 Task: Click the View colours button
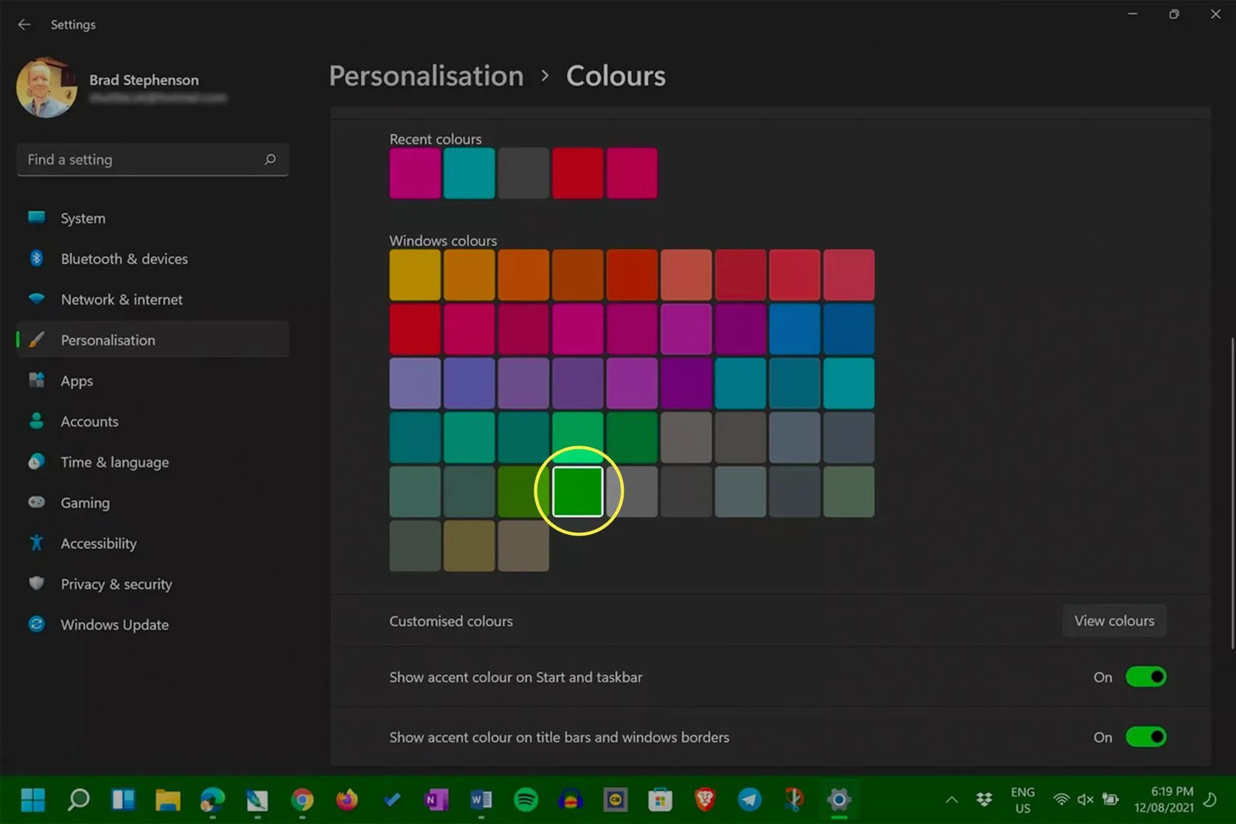(1114, 621)
